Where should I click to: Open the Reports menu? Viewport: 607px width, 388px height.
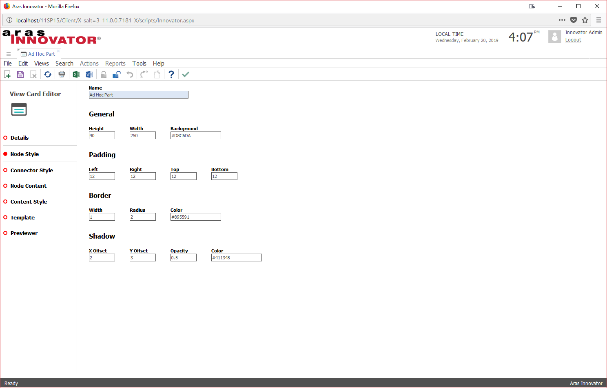115,64
